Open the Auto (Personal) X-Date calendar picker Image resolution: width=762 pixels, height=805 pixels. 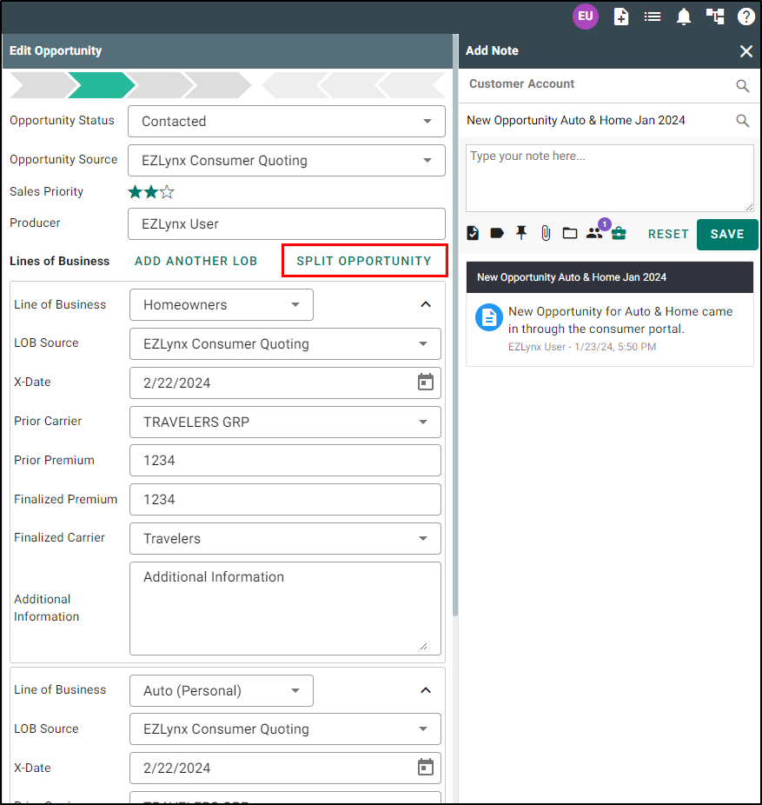(x=426, y=767)
